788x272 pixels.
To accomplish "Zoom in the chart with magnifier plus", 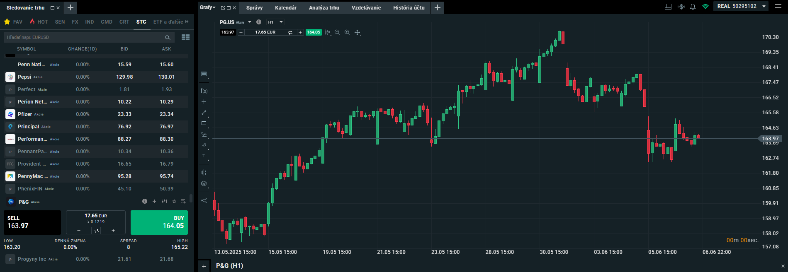I will 347,32.
